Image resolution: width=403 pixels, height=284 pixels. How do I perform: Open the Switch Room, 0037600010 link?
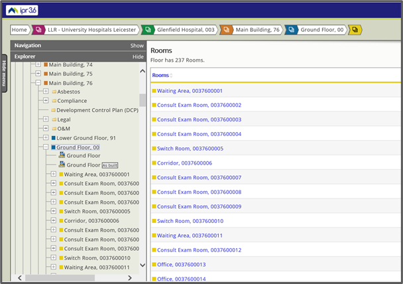(x=190, y=221)
